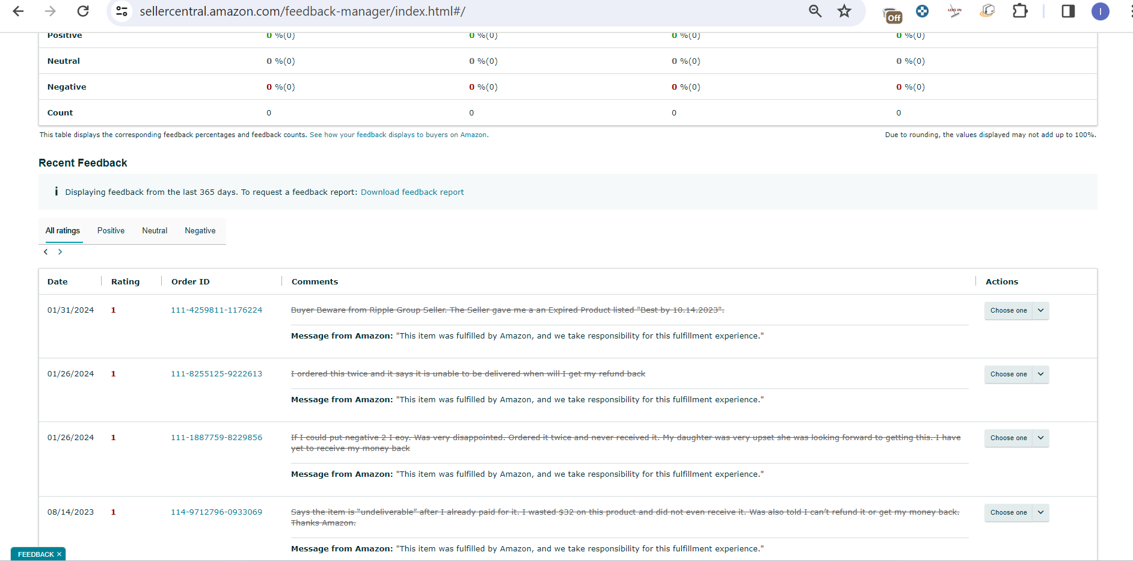Click the Date column header
1133x561 pixels.
pyautogui.click(x=58, y=281)
